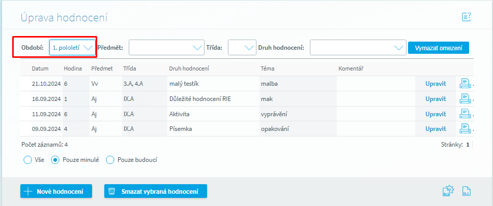Image resolution: width=493 pixels, height=206 pixels.
Task: Click the Nové hodnocení button
Action: [x=56, y=191]
